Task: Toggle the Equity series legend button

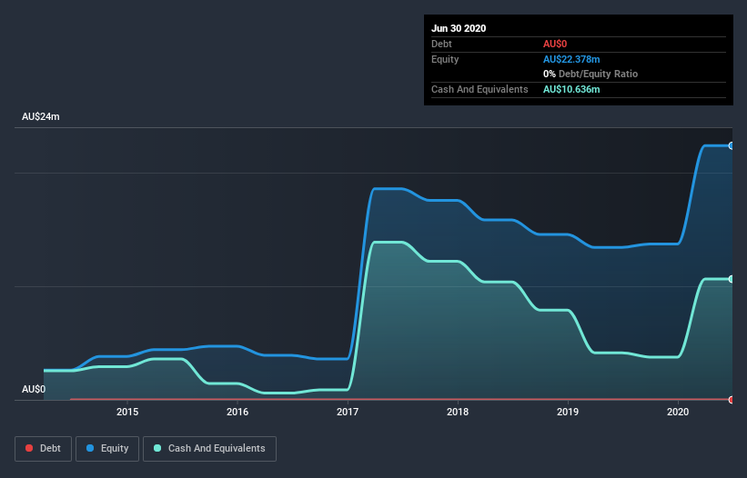Action: [107, 449]
